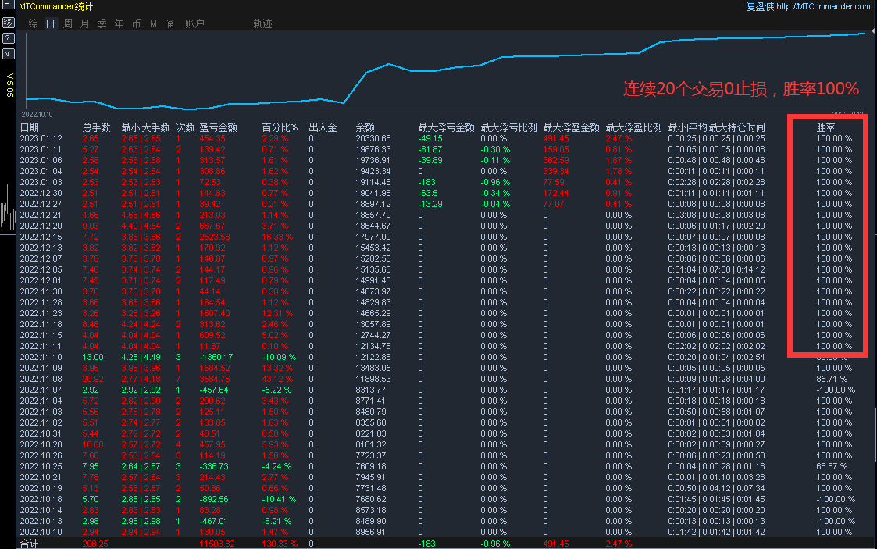Click the total percentage 130.33 %
Viewport: 877px width, 549px height.
coord(280,544)
